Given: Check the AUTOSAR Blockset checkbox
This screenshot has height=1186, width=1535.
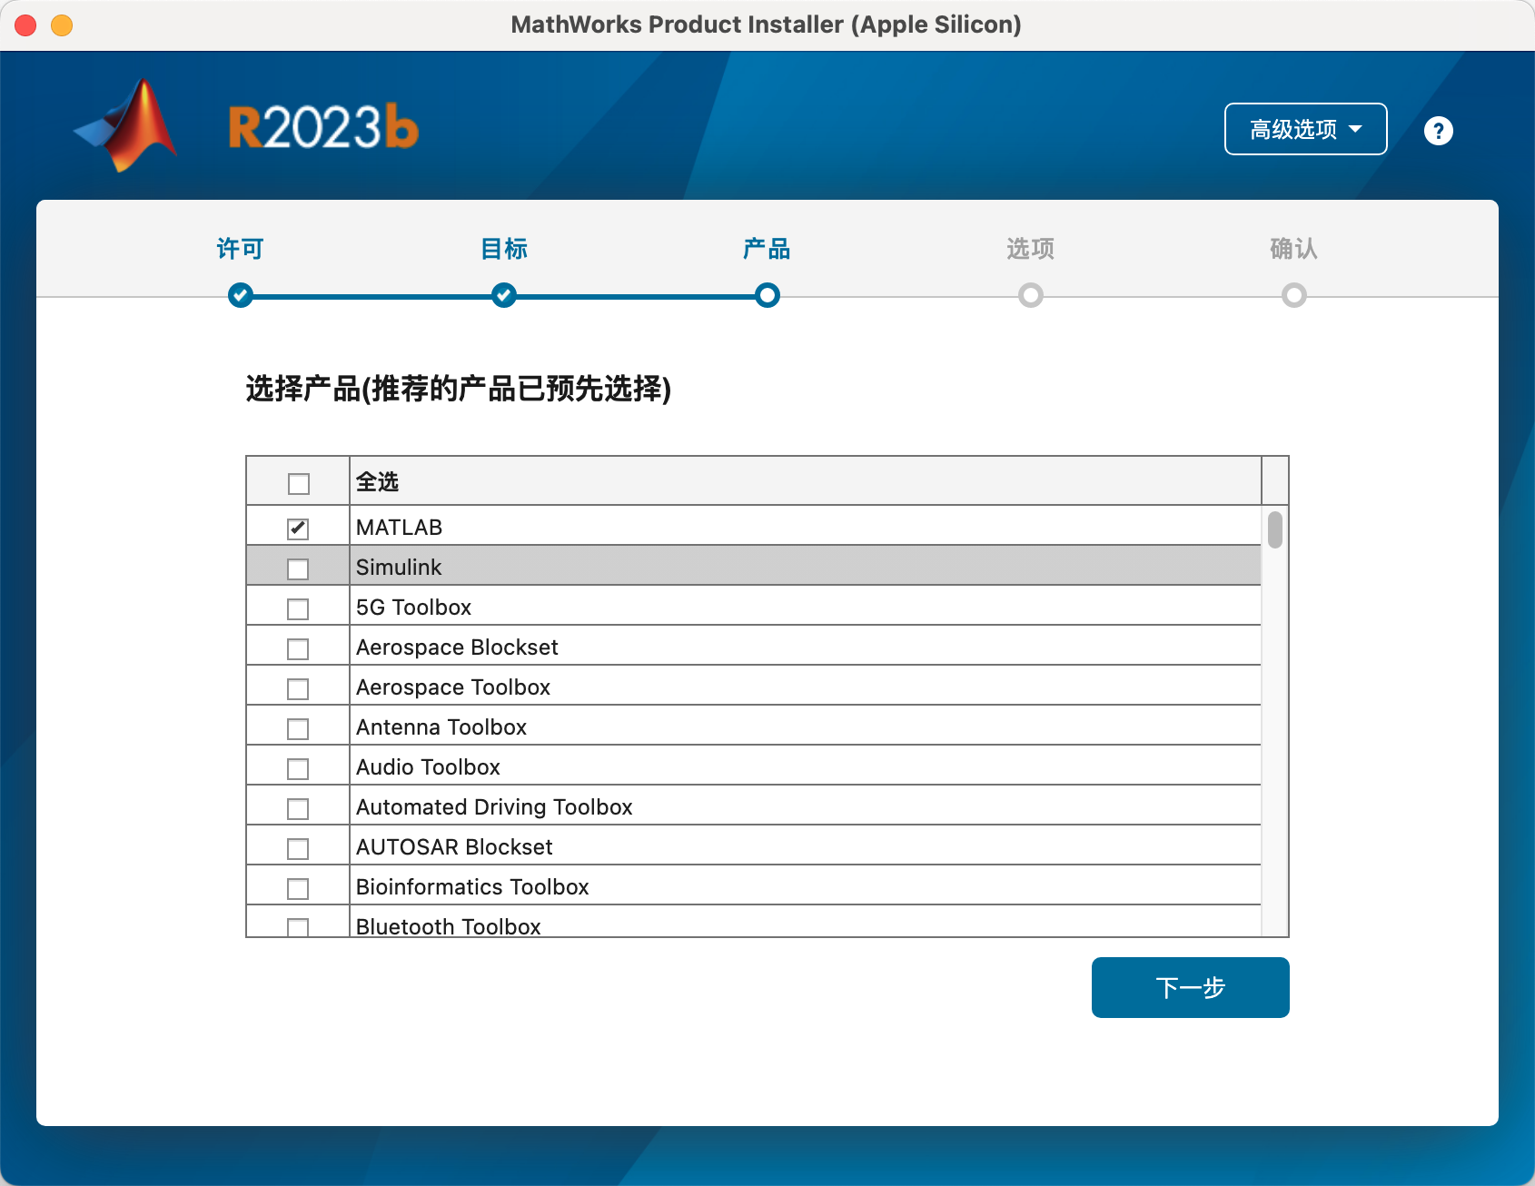Looking at the screenshot, I should [298, 848].
